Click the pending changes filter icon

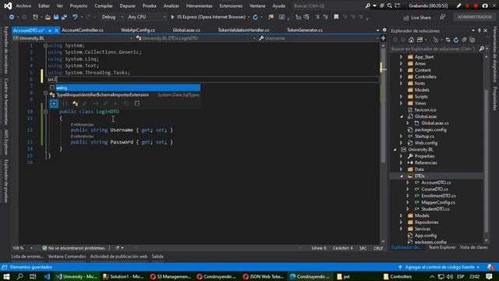[x=436, y=40]
